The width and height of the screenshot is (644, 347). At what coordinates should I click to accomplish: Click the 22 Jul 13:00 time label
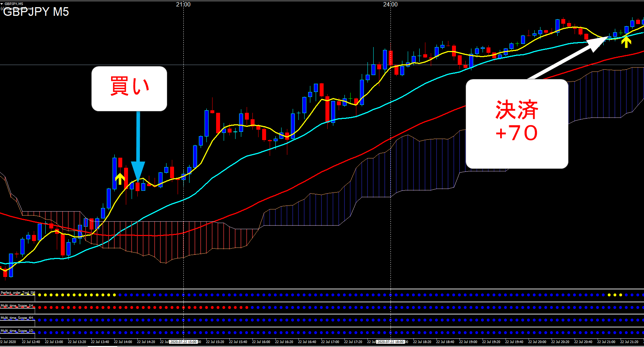[54, 342]
